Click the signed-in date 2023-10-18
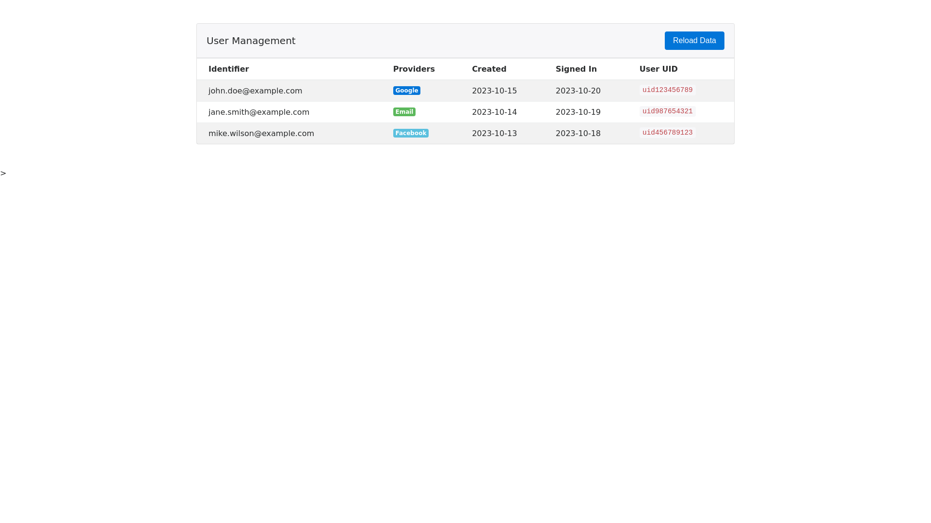 coord(578,134)
